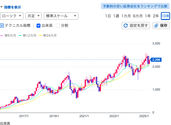The image size is (171, 125).
Task: Click the 設定を戻す reset button
Action: 136,26
